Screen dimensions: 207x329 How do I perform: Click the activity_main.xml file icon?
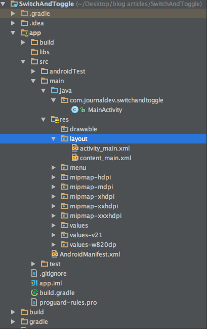click(75, 149)
